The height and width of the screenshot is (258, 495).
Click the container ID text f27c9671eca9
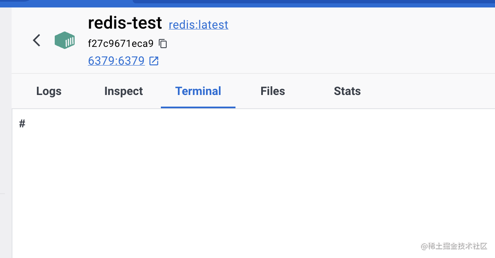[x=121, y=44]
